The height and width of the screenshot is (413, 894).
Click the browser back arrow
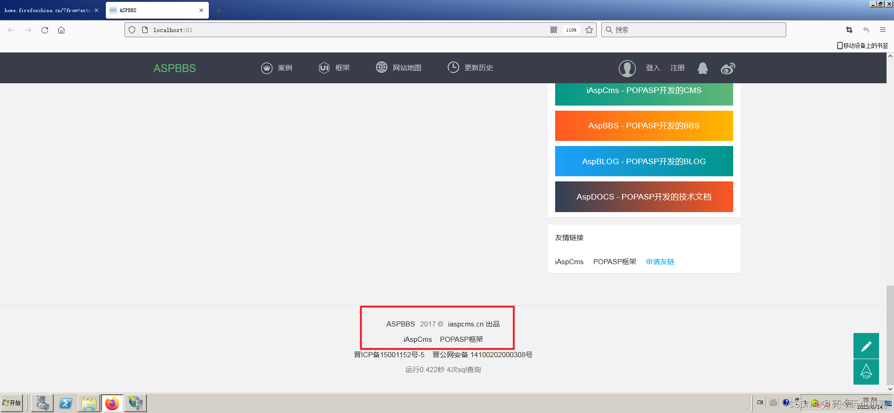point(11,30)
